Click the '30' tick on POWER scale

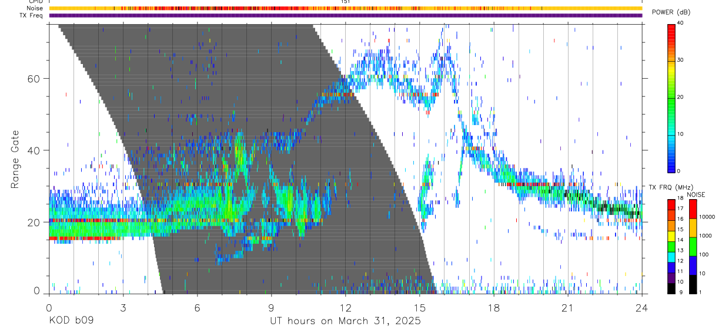click(681, 60)
